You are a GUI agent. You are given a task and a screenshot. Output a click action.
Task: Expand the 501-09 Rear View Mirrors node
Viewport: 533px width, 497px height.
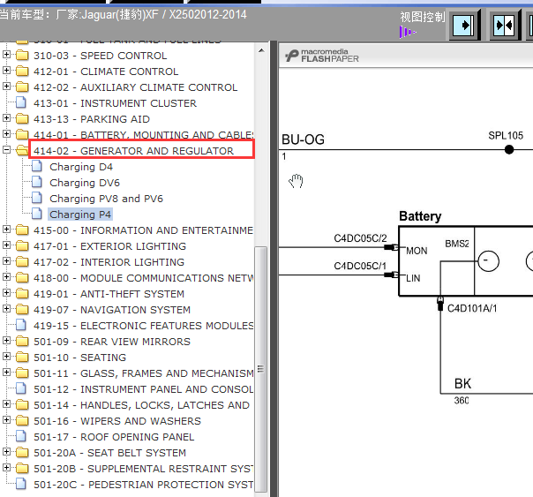coord(6,341)
